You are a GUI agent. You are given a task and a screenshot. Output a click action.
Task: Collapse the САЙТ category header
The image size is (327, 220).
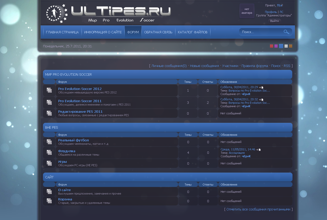coord(167,177)
